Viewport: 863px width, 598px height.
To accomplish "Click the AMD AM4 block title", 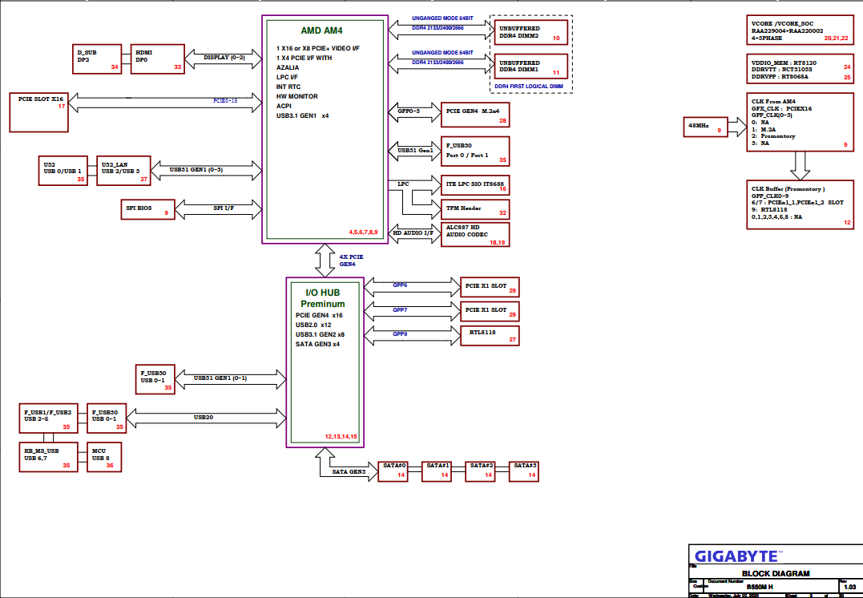I will 321,30.
